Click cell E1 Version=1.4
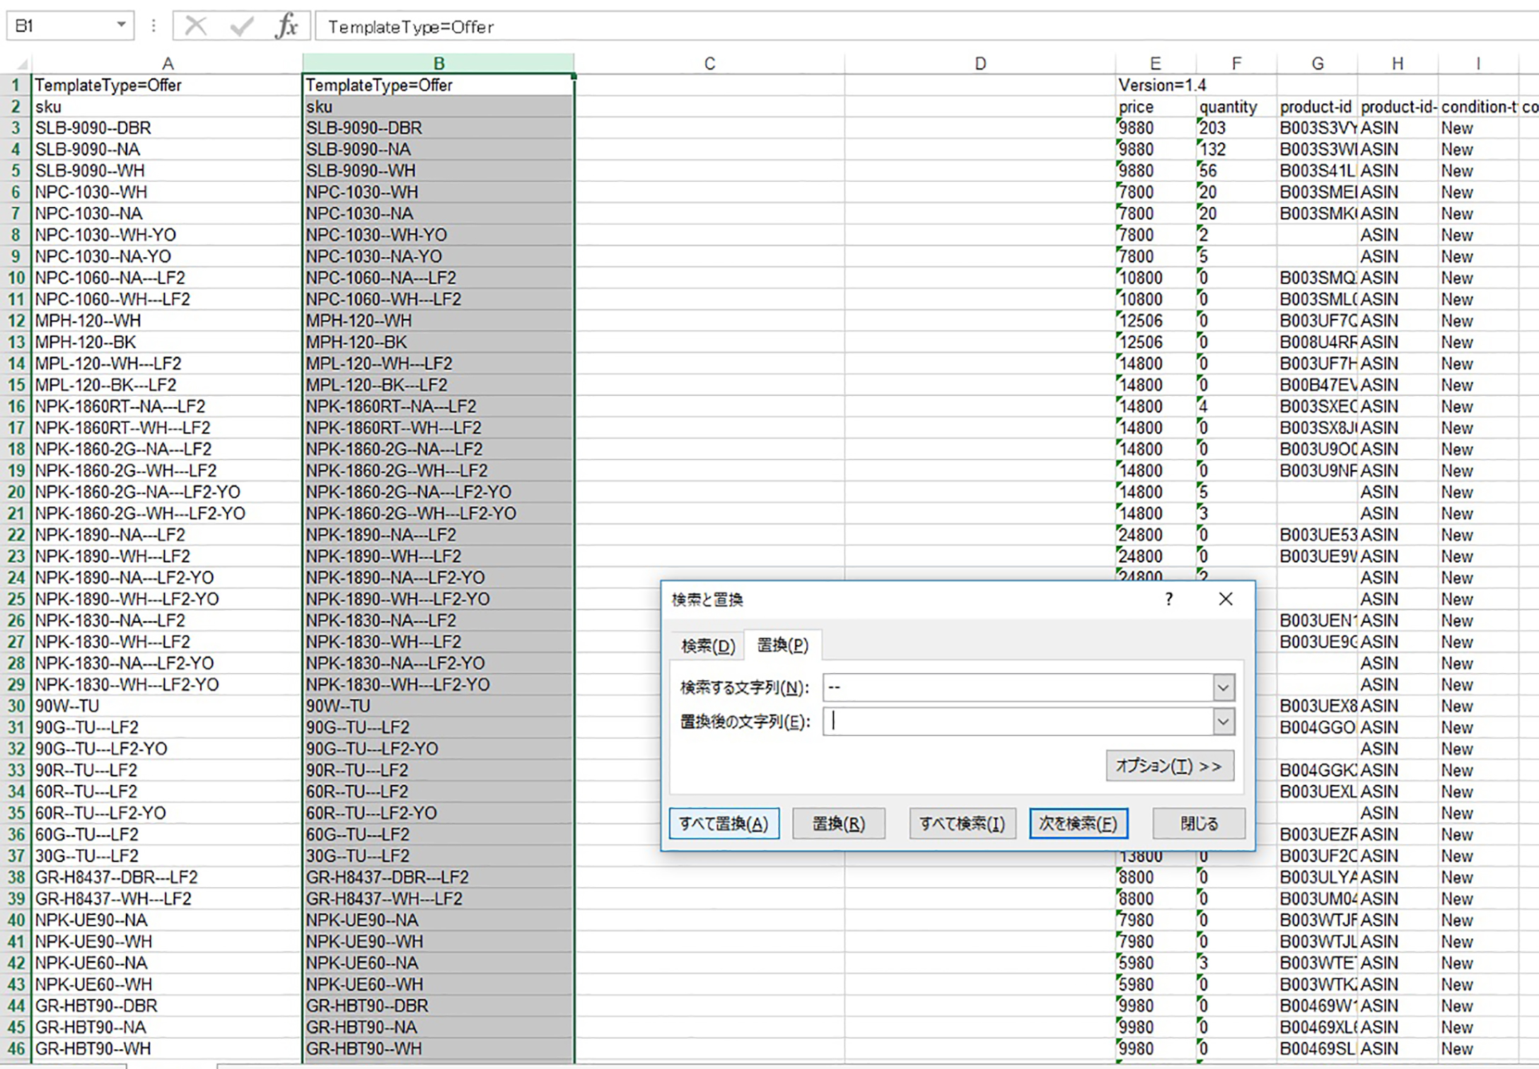Screen dimensions: 1539x1069 (x=1156, y=86)
